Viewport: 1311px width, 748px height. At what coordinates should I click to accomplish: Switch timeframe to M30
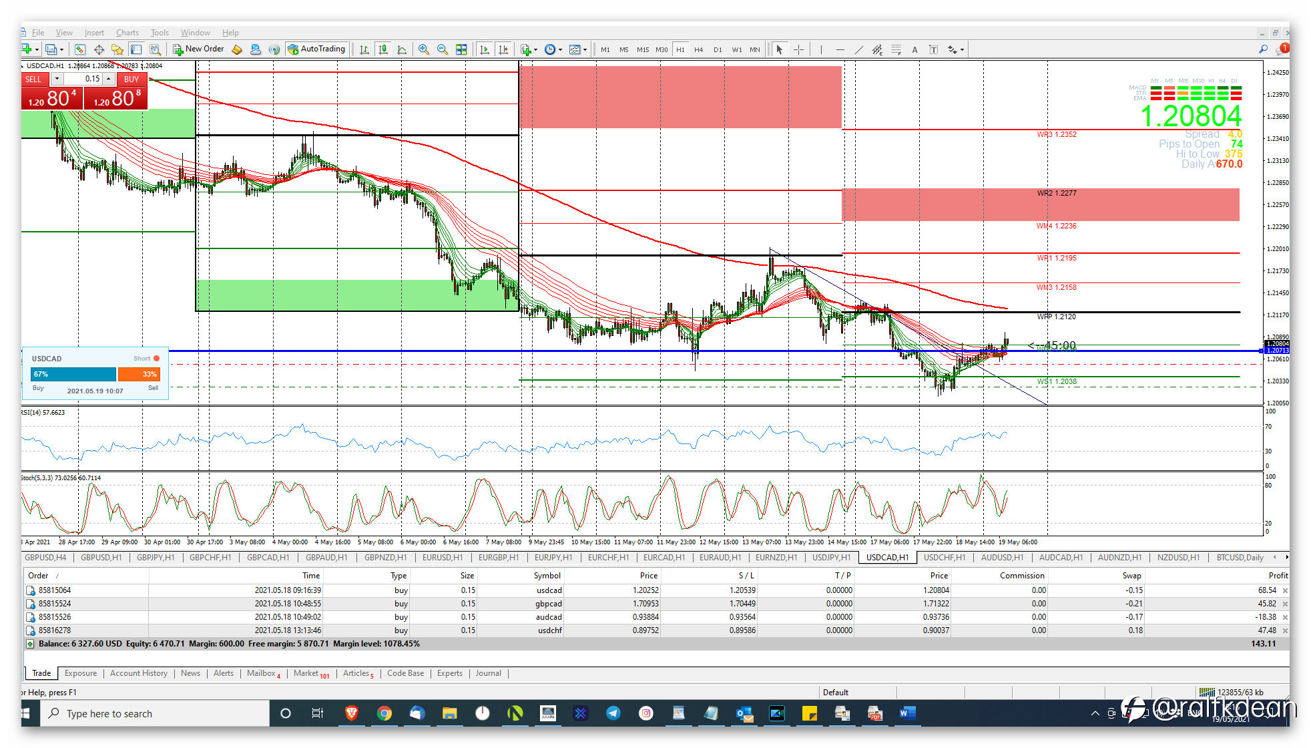pos(662,49)
